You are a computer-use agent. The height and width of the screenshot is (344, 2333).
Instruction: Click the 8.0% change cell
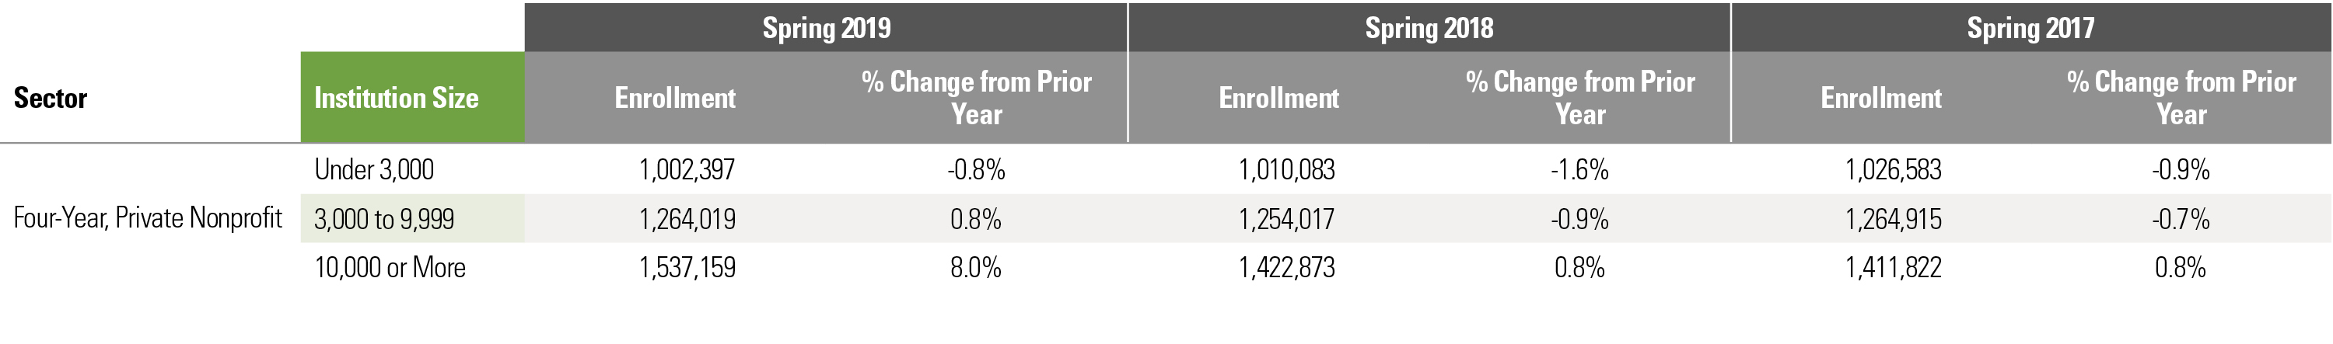pyautogui.click(x=975, y=268)
